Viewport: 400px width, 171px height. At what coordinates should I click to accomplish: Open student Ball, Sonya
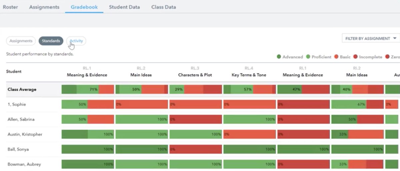(x=18, y=149)
